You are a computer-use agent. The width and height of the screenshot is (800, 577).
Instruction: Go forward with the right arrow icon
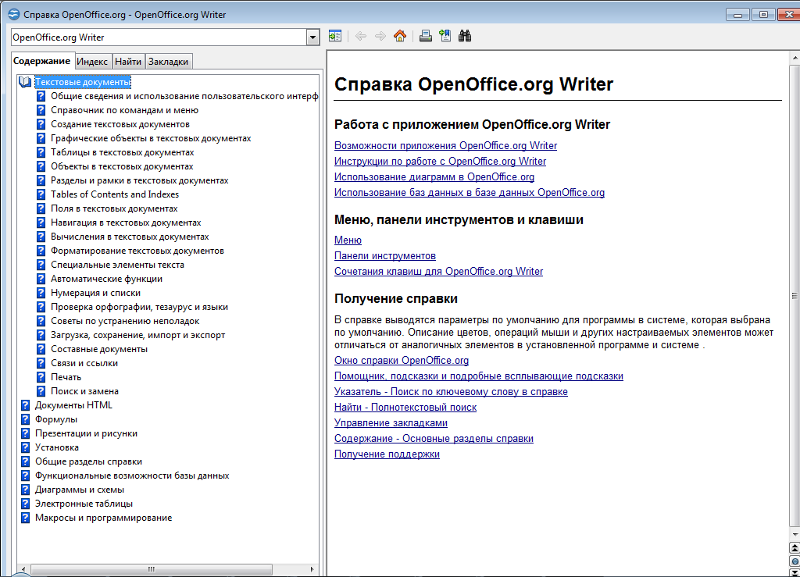coord(380,36)
